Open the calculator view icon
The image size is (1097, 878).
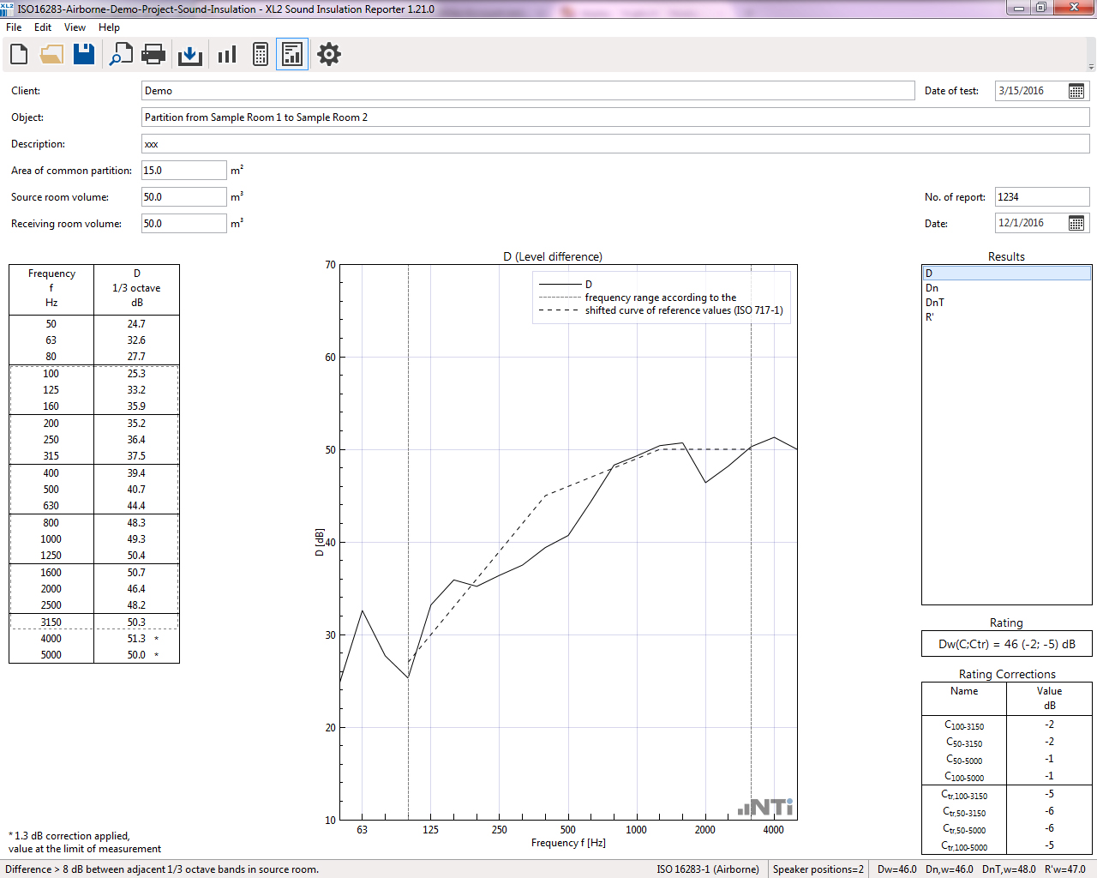coord(261,55)
